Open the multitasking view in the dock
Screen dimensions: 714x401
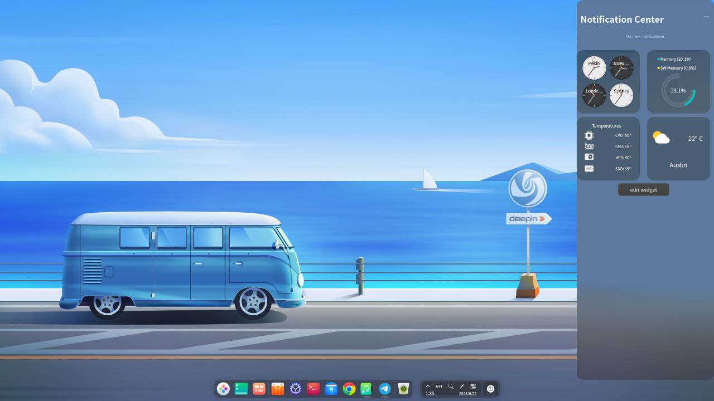259,389
